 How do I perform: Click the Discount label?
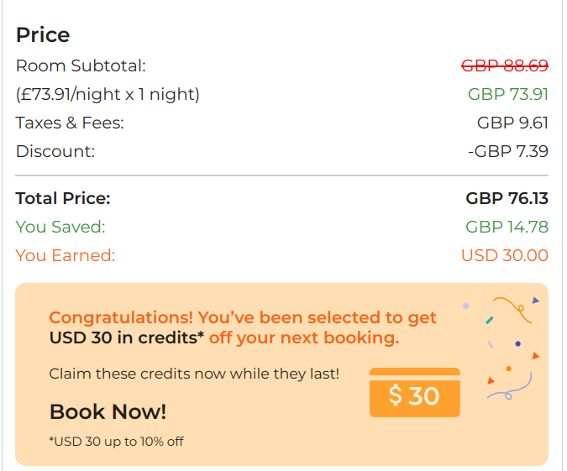55,151
